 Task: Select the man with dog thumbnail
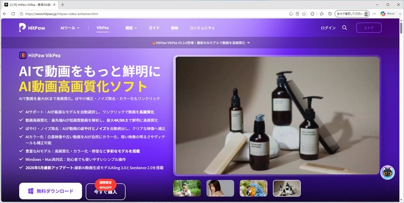point(187,188)
